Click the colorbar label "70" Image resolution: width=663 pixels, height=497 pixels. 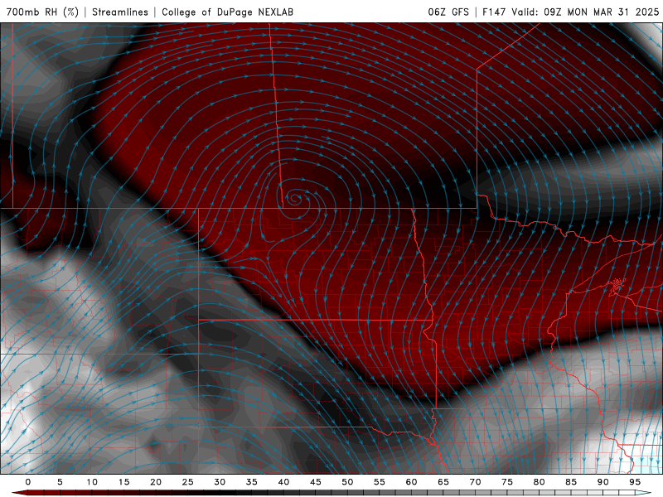click(475, 482)
